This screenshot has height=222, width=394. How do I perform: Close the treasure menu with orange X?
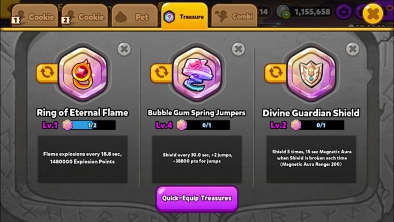(x=373, y=13)
